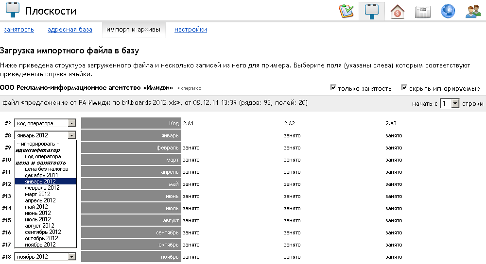Open the ноябрь 2012 dropdown in row #18
Screen dimensions: 486x264
45,257
